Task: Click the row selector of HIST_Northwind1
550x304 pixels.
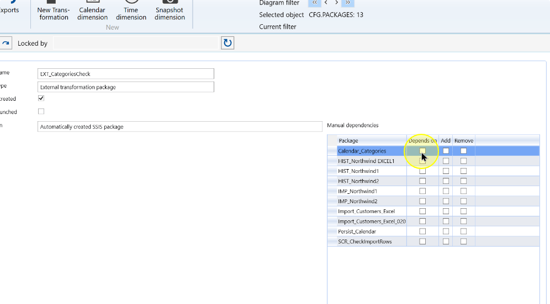Action: [332, 171]
